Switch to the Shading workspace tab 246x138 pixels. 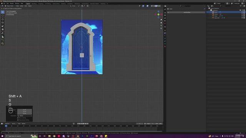pyautogui.click(x=63, y=3)
